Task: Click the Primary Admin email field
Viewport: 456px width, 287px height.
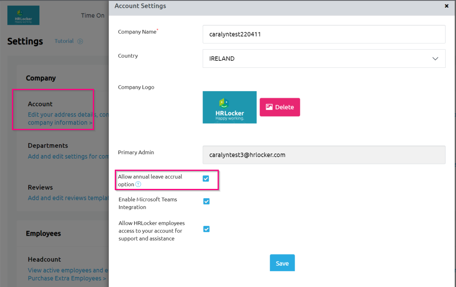Action: coord(324,155)
